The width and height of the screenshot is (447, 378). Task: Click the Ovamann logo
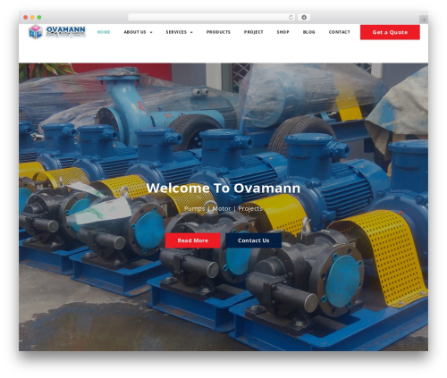57,32
